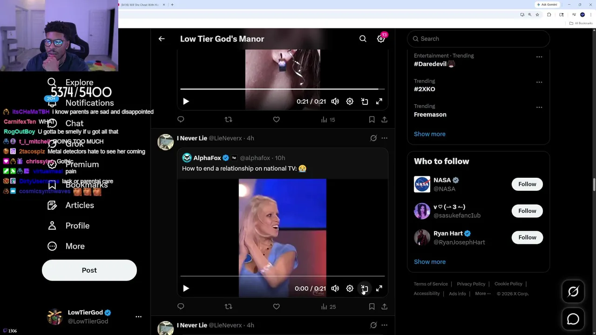This screenshot has height=335, width=596.
Task: Follow NASA
Action: click(x=527, y=184)
